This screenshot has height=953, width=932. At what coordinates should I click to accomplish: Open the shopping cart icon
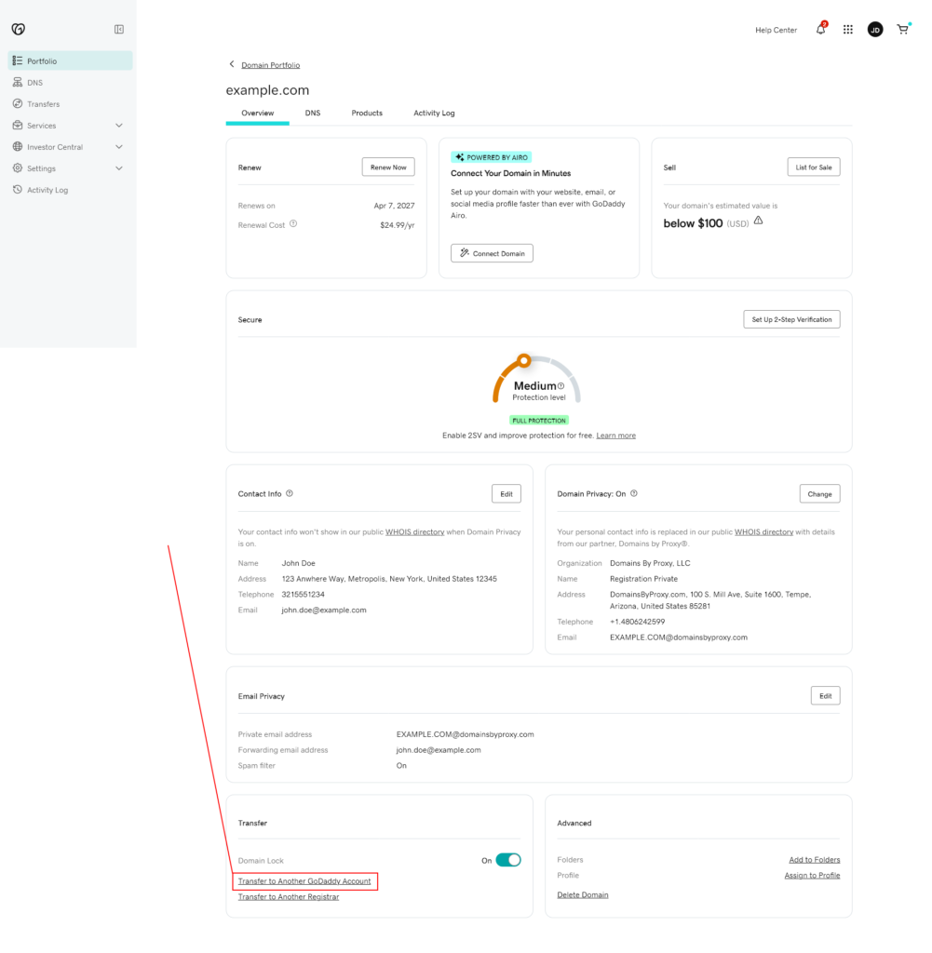tap(903, 29)
